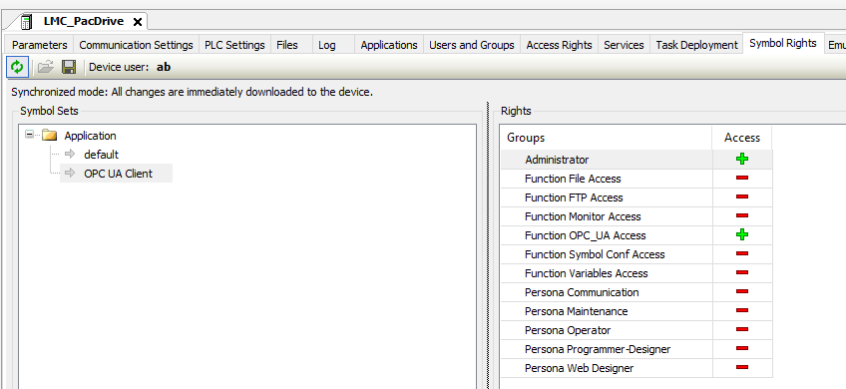The image size is (846, 389).
Task: Select the default symbol set
Action: [101, 155]
